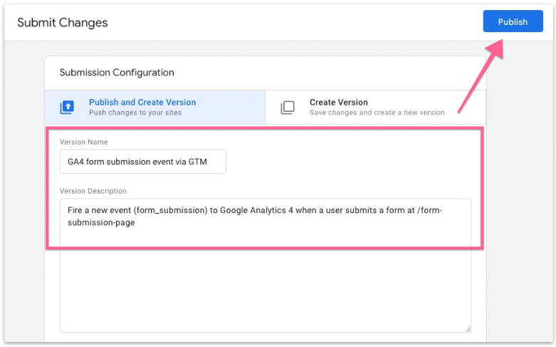Click the upload icon for Publish and Create Version
Viewport: 556px width, 347px height.
tap(66, 107)
